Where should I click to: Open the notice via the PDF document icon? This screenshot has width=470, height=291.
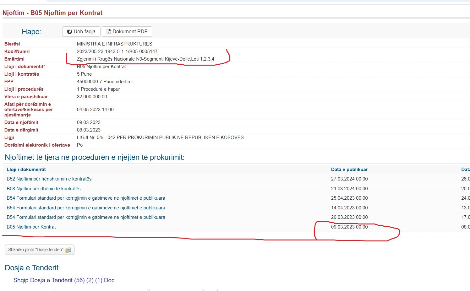pos(109,32)
